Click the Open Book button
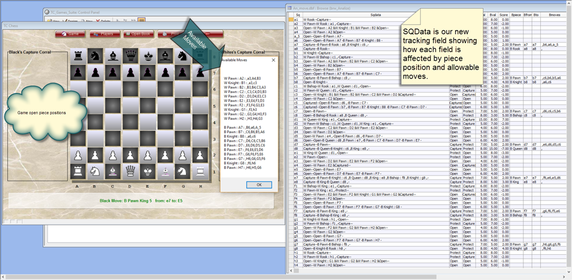The width and height of the screenshot is (572, 280). [137, 34]
